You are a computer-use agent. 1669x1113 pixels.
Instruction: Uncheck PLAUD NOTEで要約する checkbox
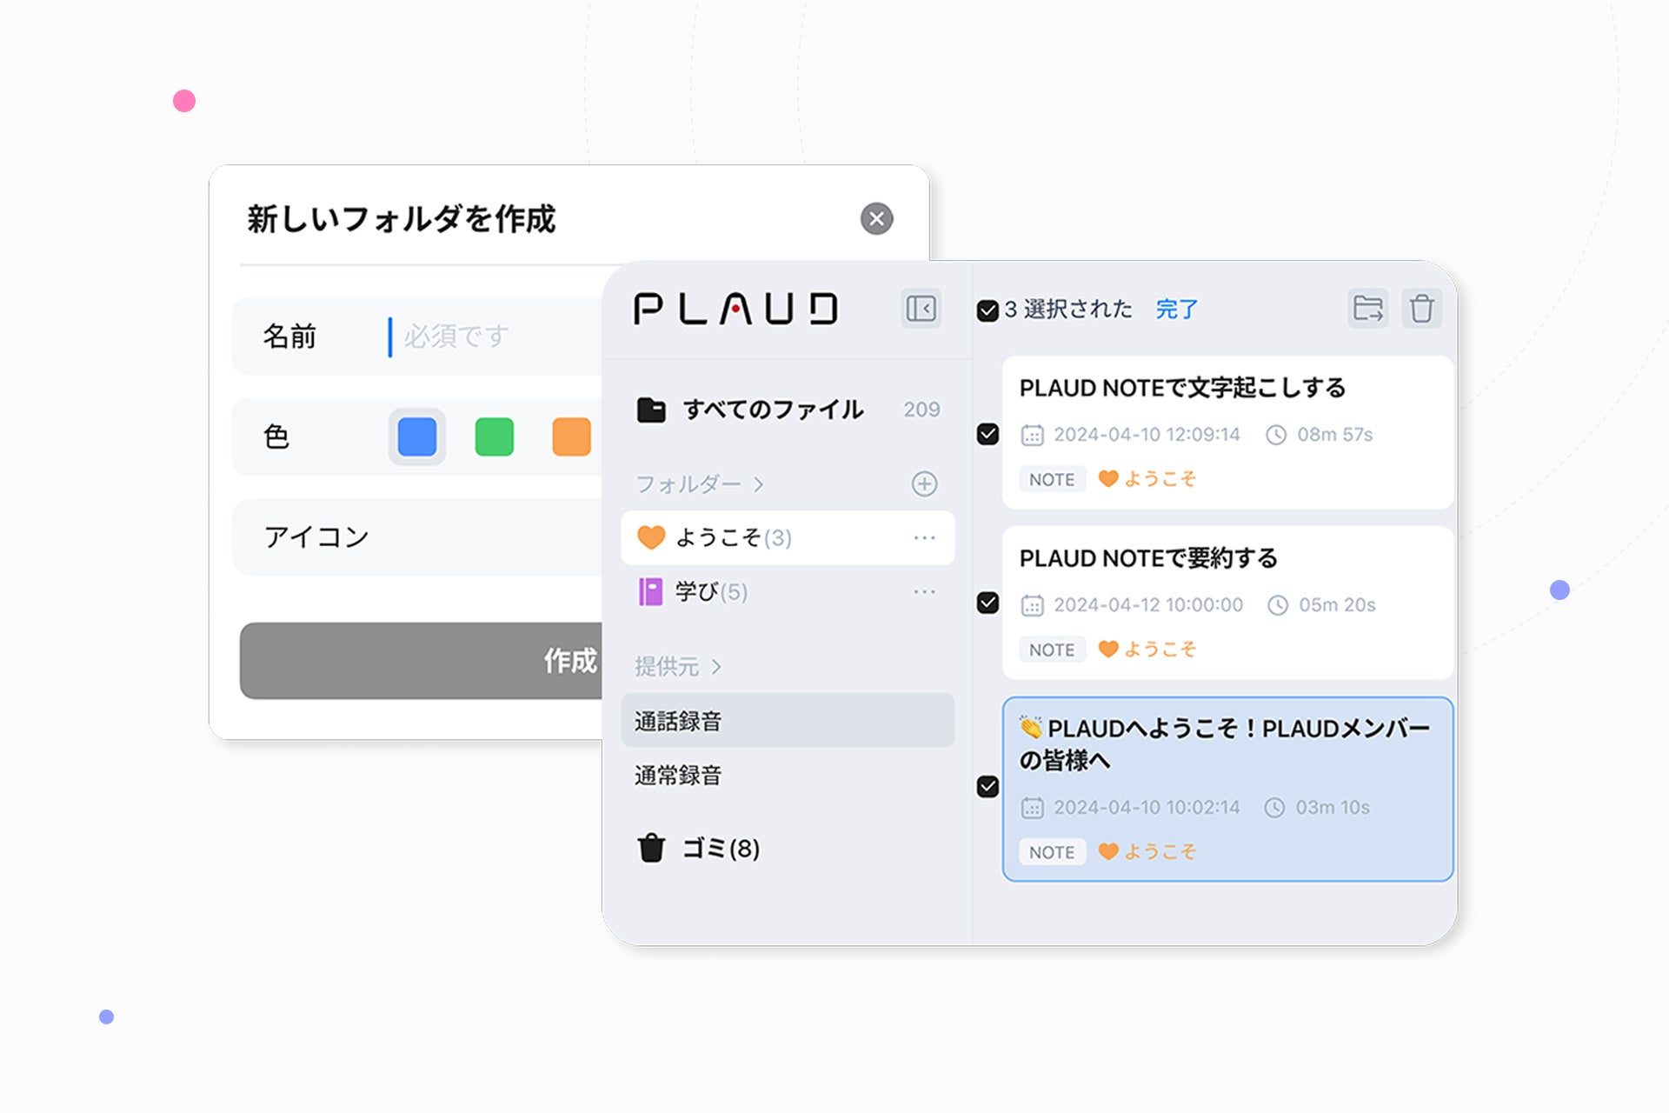click(987, 603)
